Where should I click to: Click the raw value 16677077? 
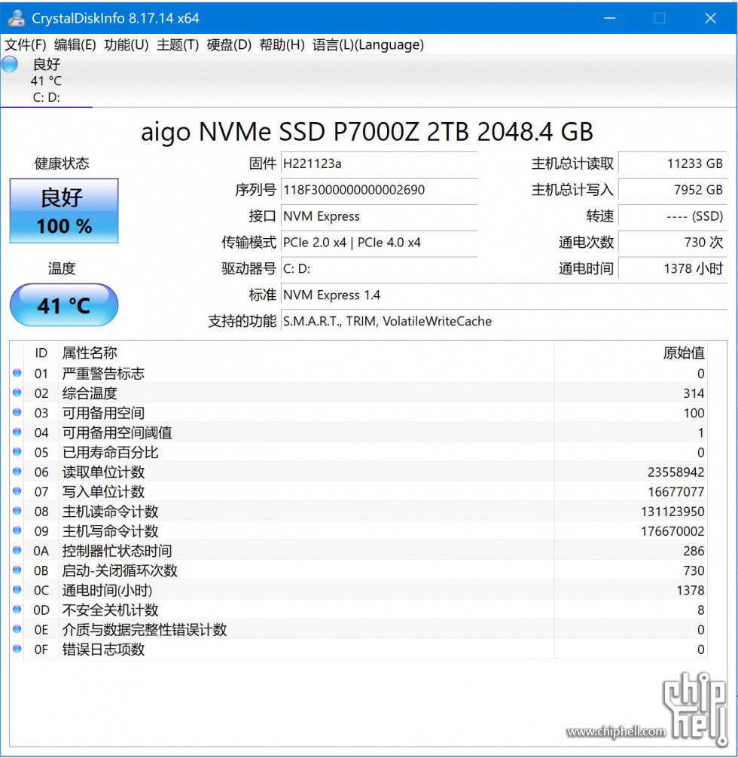[x=675, y=492]
